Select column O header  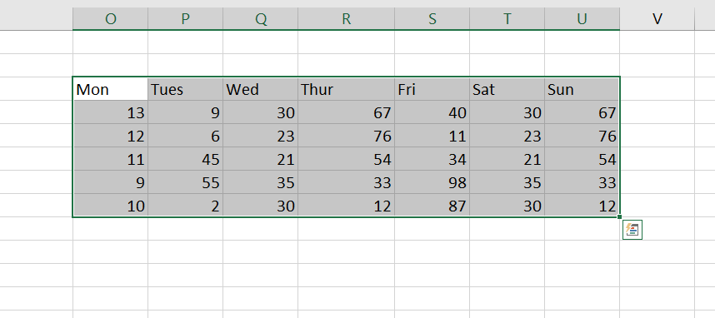point(110,18)
